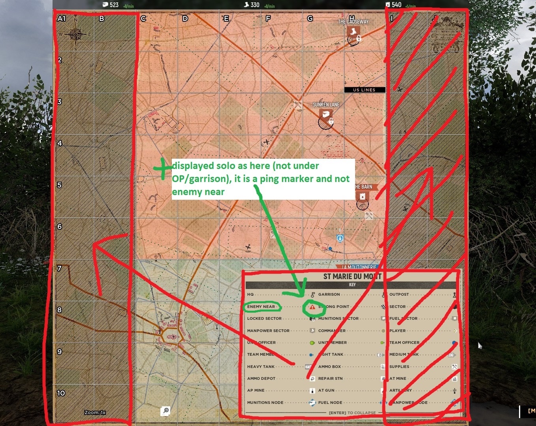This screenshot has width=536, height=426.
Task: Click the Munitions Sector icon in key
Action: pyautogui.click(x=383, y=318)
